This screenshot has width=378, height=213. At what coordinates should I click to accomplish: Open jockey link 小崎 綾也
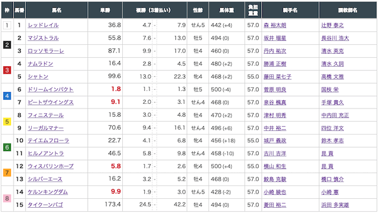point(275,192)
